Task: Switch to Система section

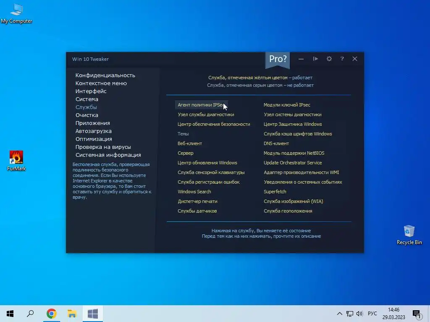Action: 87,99
